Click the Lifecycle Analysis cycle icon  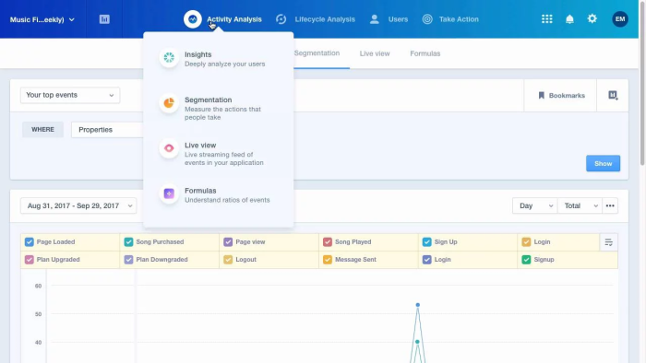coord(281,19)
